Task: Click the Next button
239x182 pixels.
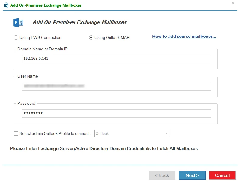Action: tap(192, 175)
